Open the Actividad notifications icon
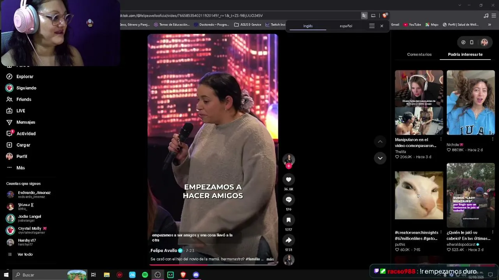The width and height of the screenshot is (499, 280). click(9, 133)
